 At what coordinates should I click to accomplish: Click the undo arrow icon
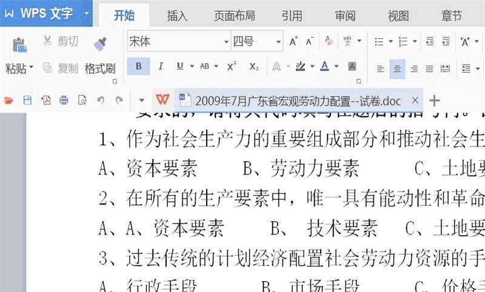[x=101, y=100]
